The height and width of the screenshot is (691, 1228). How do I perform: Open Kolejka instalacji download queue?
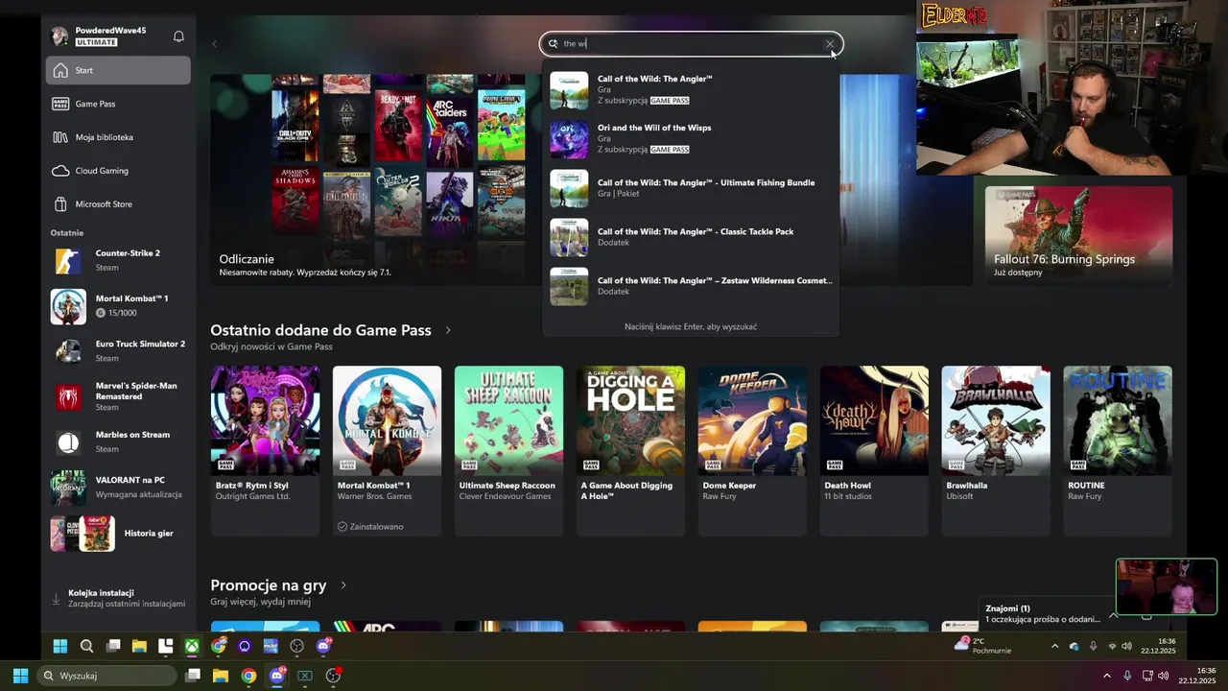(x=118, y=599)
